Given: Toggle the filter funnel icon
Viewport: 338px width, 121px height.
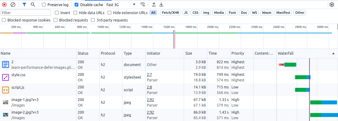Looking at the screenshot, I should point(24,5).
